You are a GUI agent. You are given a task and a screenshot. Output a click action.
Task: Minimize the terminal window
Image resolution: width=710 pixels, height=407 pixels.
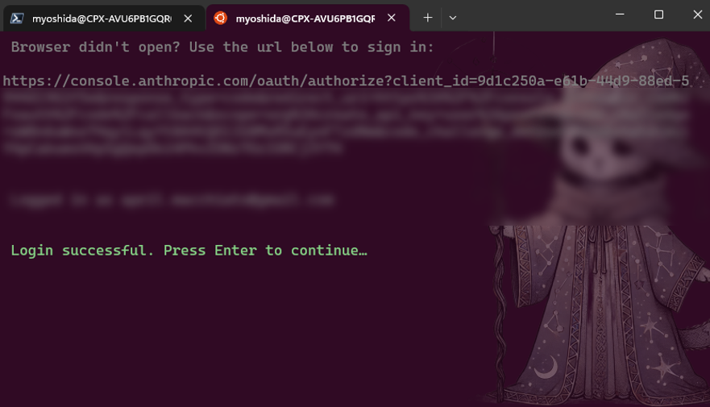point(620,15)
